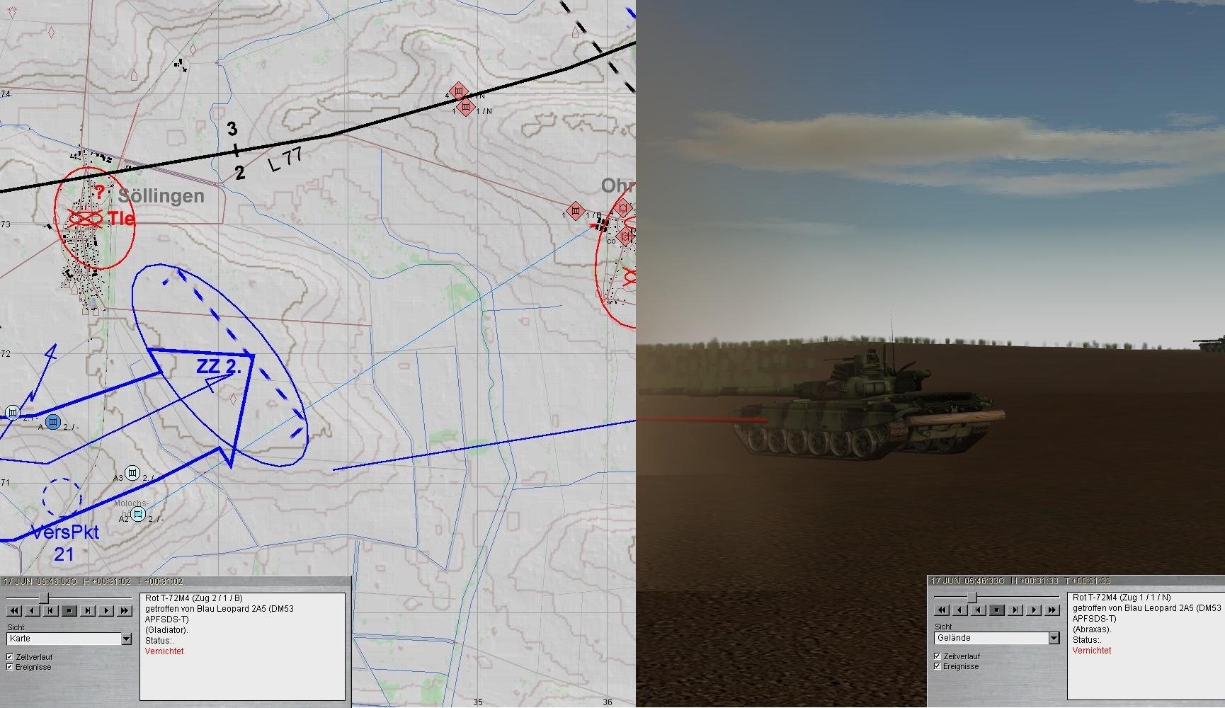Select the blue unit symbol labeled A2 on map
Viewport: 1225px width, 708px height.
(x=139, y=513)
